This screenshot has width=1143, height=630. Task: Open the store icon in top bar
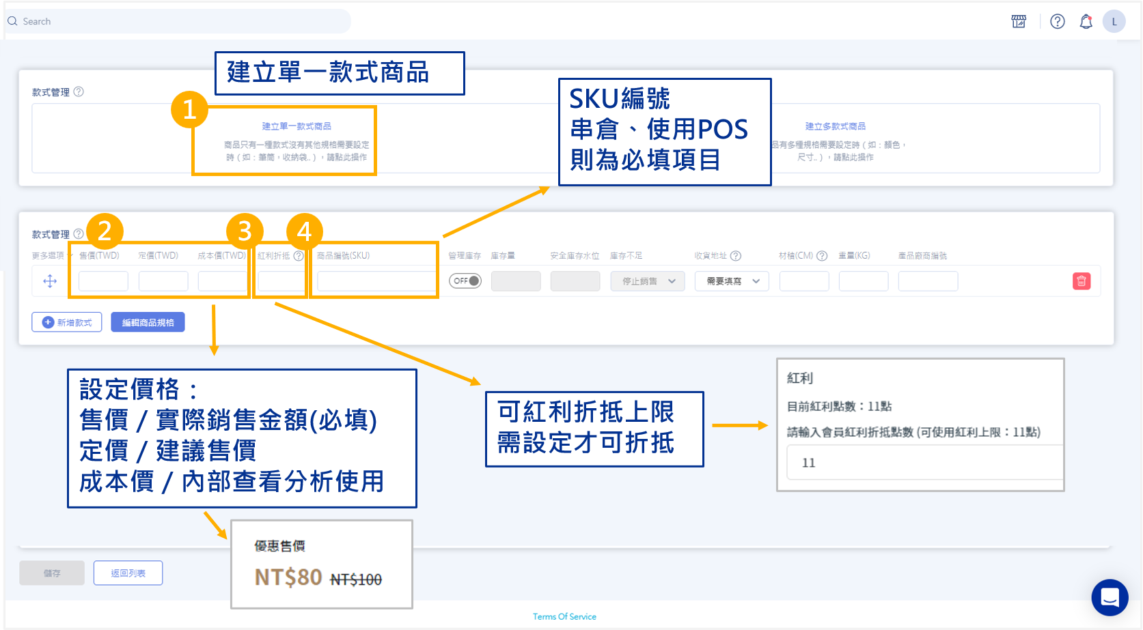tap(1019, 22)
